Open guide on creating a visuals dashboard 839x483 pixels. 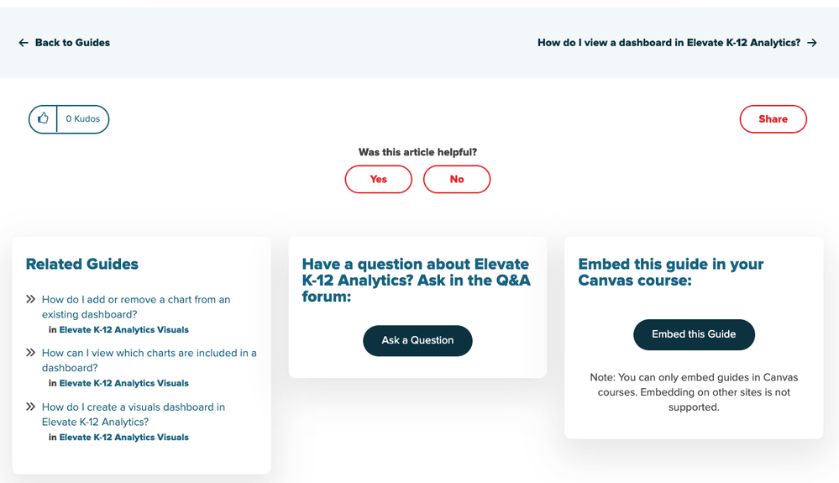[x=134, y=414]
